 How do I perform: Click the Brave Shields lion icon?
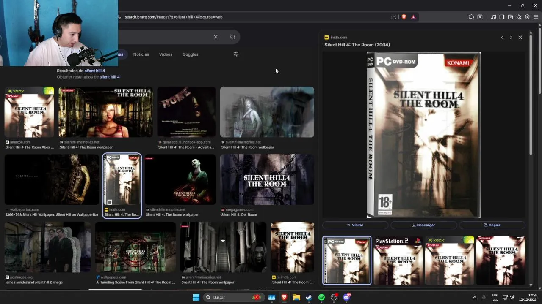(404, 17)
